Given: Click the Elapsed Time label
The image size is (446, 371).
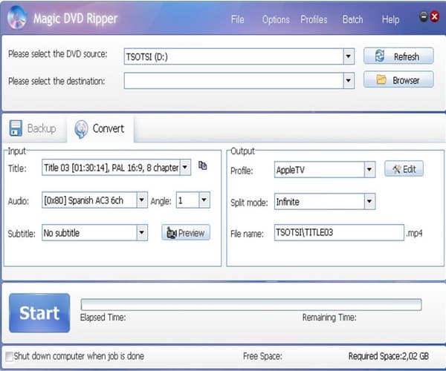Looking at the screenshot, I should coord(103,317).
